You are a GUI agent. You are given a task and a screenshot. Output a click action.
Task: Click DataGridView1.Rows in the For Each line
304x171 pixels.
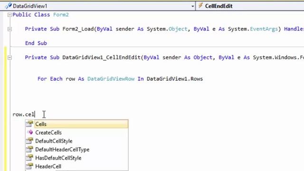pos(175,79)
